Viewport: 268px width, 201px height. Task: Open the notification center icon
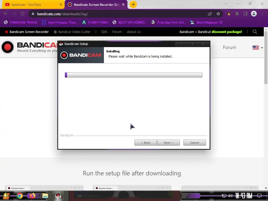[259, 196]
